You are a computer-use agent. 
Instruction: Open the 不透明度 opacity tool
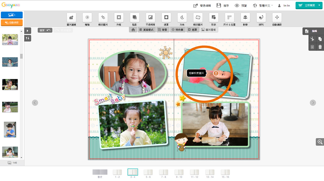[150, 19]
